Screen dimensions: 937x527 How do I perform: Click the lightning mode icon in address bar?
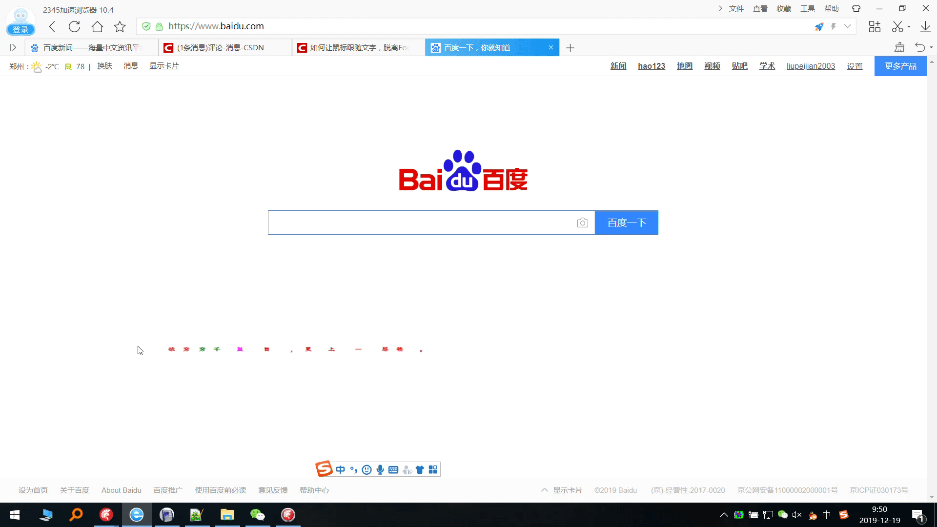[834, 26]
